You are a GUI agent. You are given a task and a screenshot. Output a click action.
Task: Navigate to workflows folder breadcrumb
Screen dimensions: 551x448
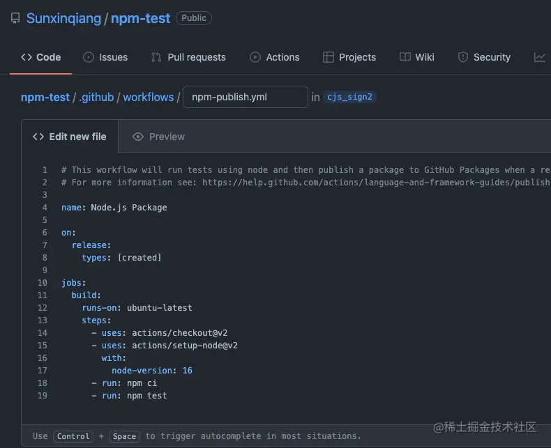point(148,97)
